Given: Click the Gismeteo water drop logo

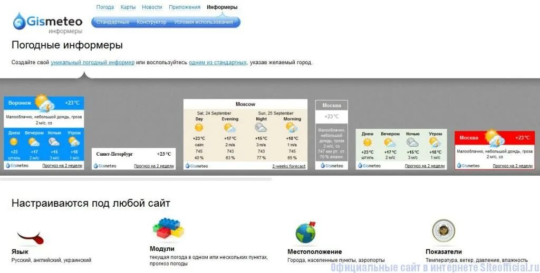Looking at the screenshot, I should coord(20,21).
